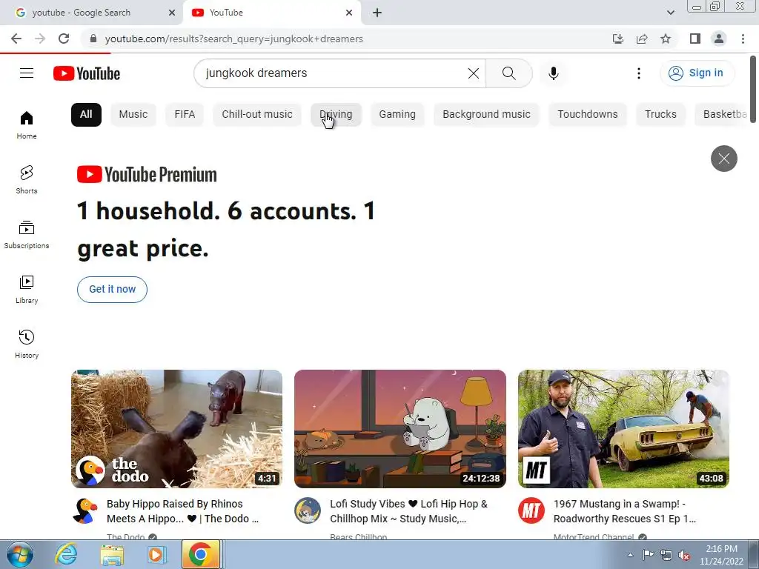
Task: Open a new browser tab
Action: (377, 13)
